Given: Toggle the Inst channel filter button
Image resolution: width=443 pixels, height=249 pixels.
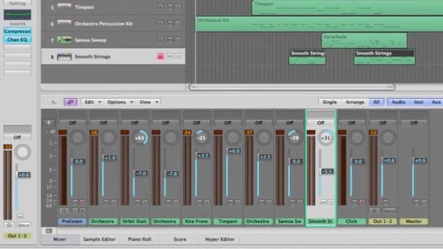Looking at the screenshot, I should pyautogui.click(x=418, y=102).
